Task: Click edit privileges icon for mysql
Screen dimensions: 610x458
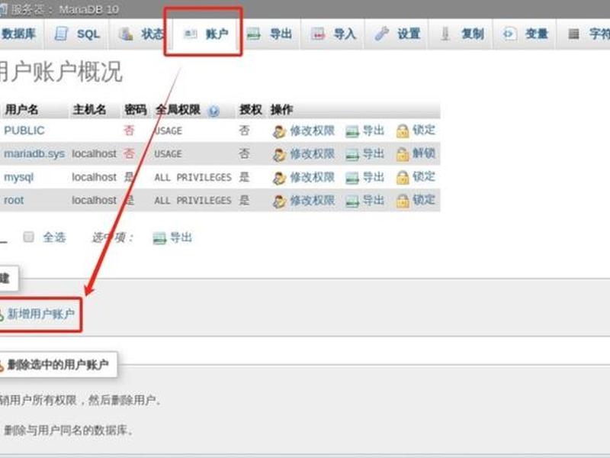Action: click(x=279, y=178)
